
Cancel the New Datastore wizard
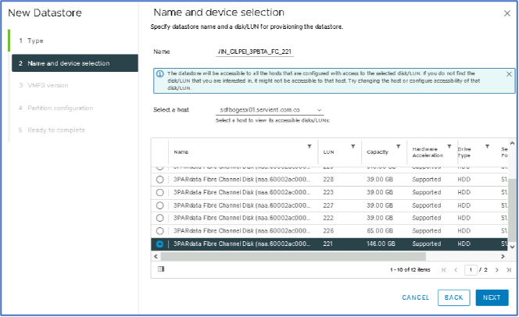(x=415, y=297)
